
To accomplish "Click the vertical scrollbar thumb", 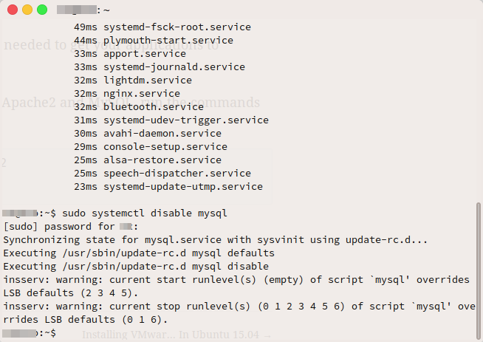I will click(478, 270).
